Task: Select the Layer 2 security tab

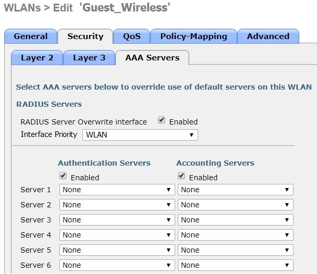Action: click(x=37, y=58)
